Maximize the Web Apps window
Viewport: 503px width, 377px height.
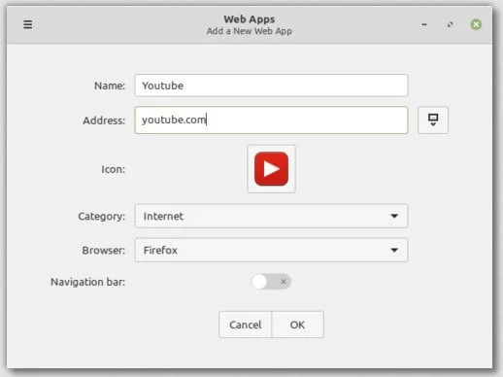pos(450,24)
